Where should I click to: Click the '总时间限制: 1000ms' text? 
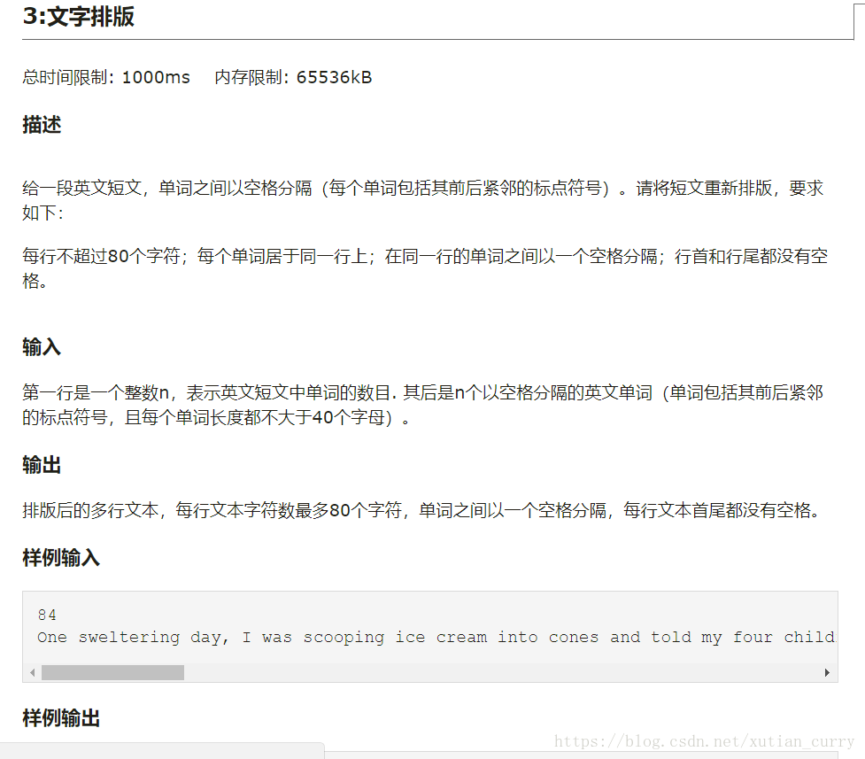click(106, 77)
